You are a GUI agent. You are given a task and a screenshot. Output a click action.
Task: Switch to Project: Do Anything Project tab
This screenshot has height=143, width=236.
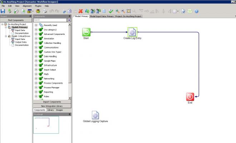click(x=128, y=16)
